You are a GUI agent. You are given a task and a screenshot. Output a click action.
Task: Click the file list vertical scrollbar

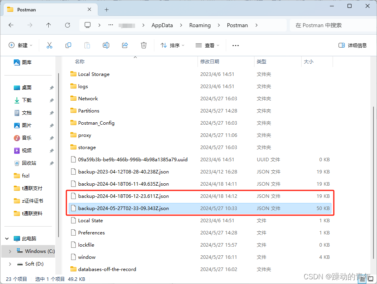click(x=373, y=183)
